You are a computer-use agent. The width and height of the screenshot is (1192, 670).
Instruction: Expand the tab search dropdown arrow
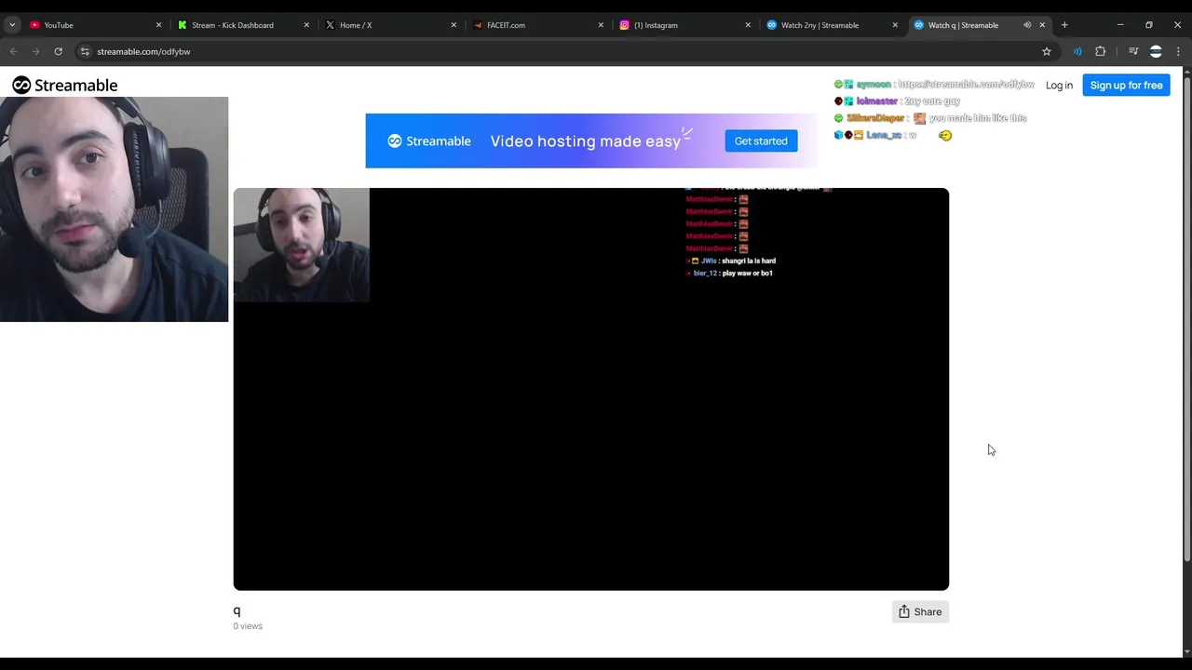[12, 25]
